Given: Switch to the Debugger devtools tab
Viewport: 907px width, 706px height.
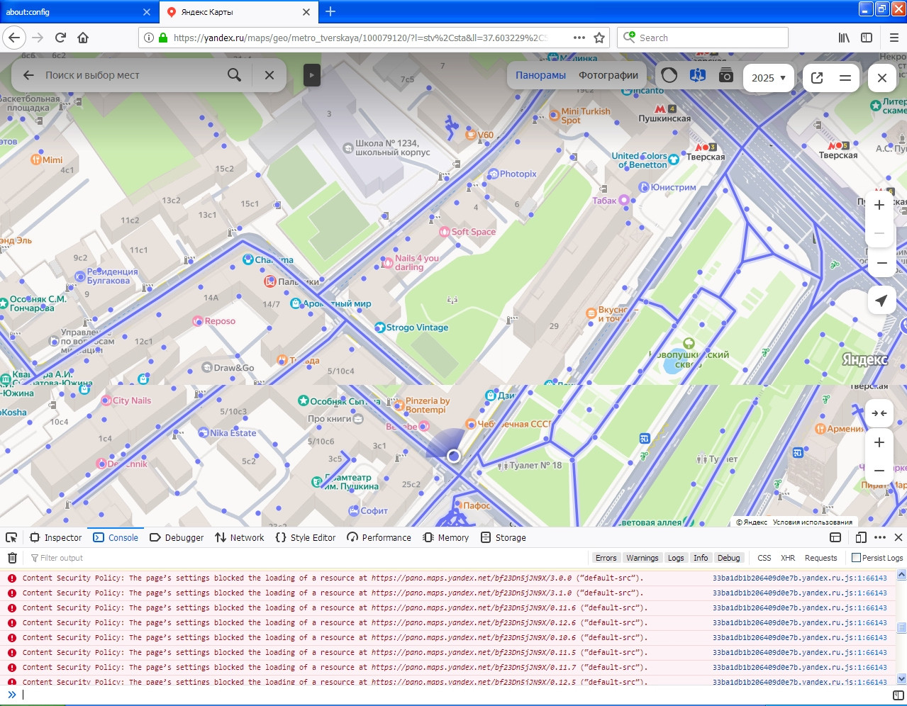Looking at the screenshot, I should tap(177, 537).
